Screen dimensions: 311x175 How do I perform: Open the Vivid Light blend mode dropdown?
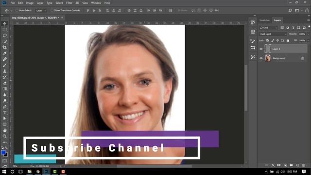273,34
